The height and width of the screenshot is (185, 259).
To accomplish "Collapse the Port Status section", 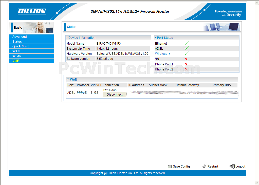I will (x=155, y=38).
